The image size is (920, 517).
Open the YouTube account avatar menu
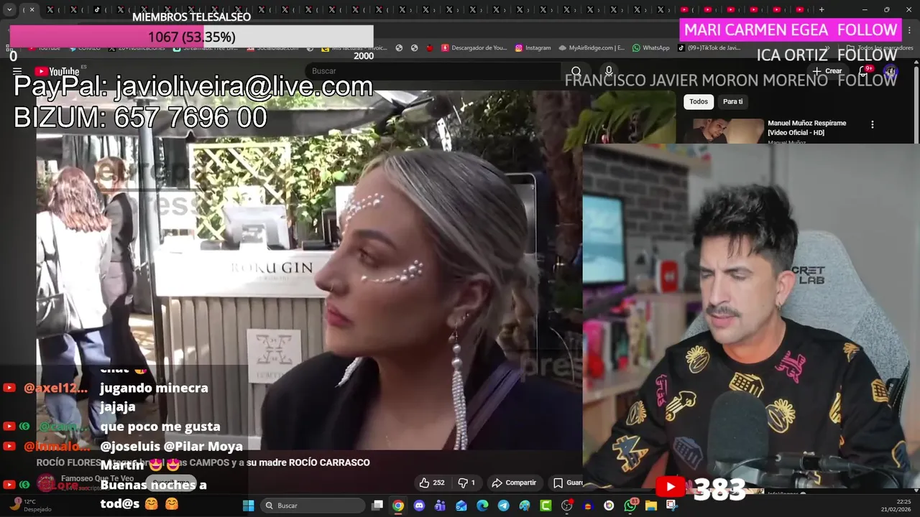[x=891, y=71]
